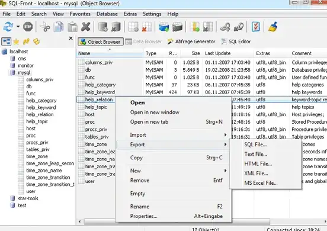Choose Copy in the context menu
Viewport: 327px width, 231px height.
[174, 158]
